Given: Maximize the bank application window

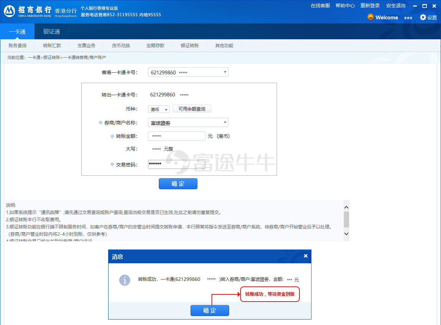Looking at the screenshot, I should pos(424,6).
